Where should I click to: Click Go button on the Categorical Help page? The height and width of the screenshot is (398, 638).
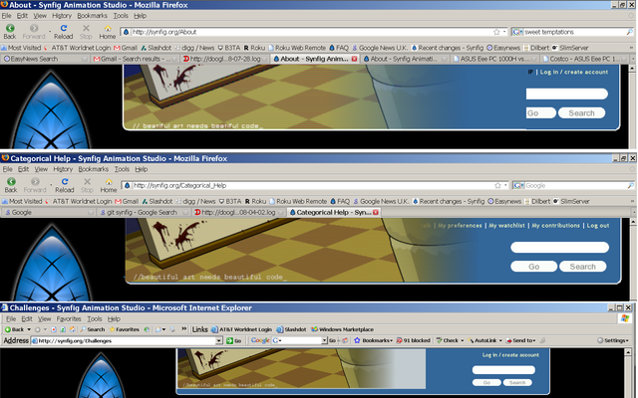click(x=534, y=267)
